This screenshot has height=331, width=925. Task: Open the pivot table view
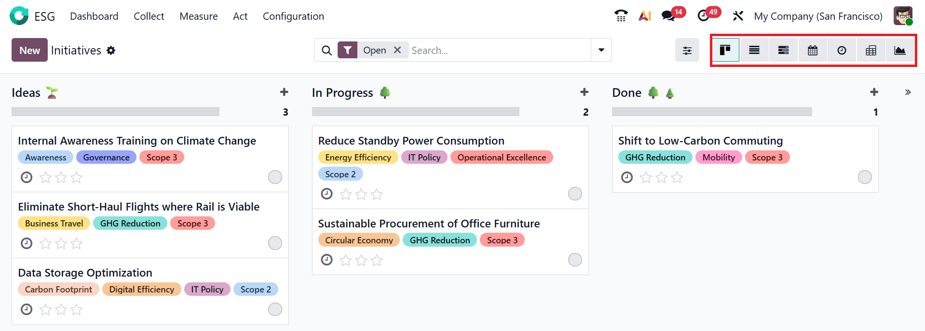(x=871, y=50)
